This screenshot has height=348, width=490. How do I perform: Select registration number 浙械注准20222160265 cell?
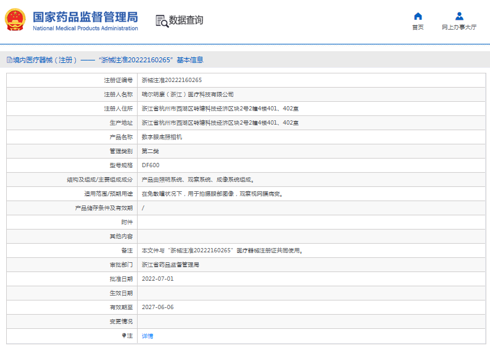pos(172,80)
